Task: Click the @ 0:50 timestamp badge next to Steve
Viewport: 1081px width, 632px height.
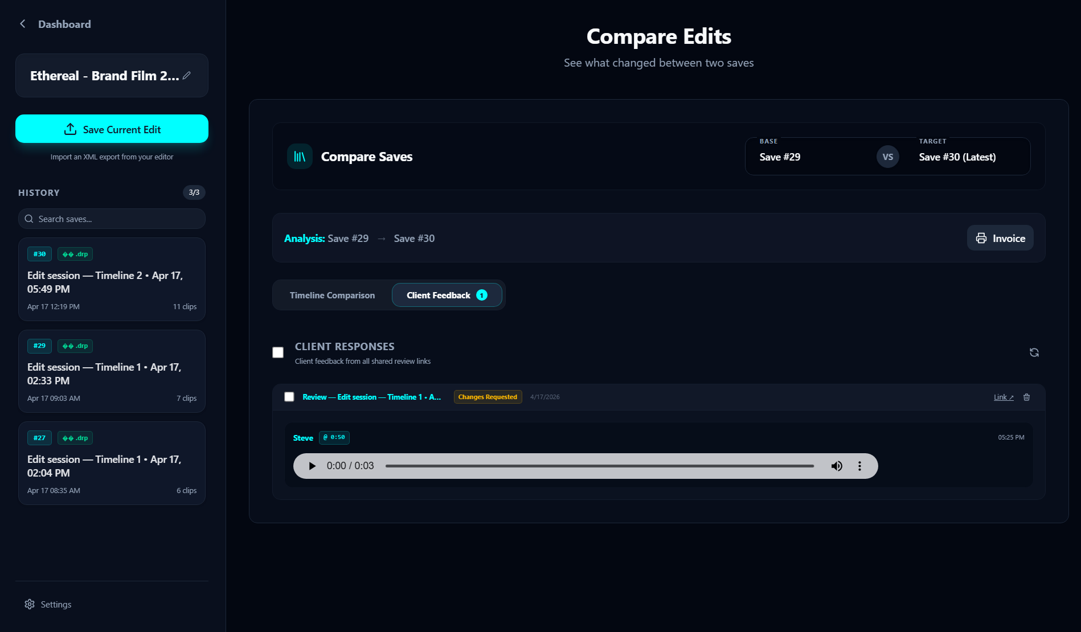Action: 334,437
